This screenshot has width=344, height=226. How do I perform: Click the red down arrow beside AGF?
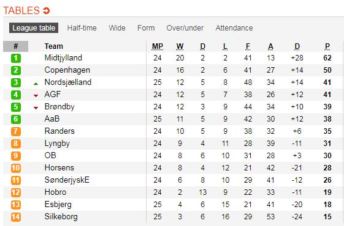tap(36, 95)
